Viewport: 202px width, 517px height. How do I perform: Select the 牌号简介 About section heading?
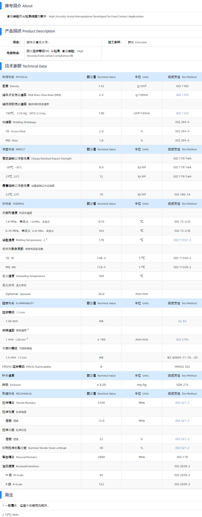(x=19, y=6)
